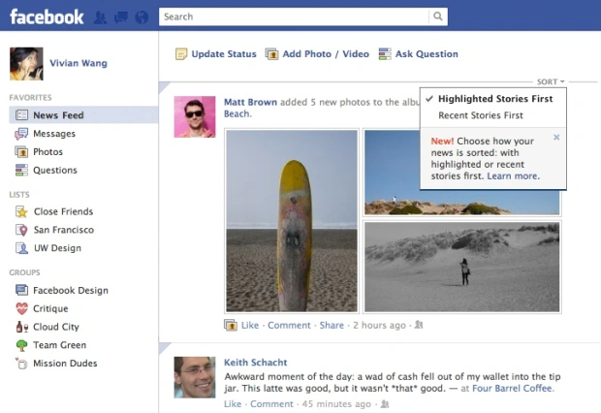
Task: Open the Critique group
Action: 50,308
